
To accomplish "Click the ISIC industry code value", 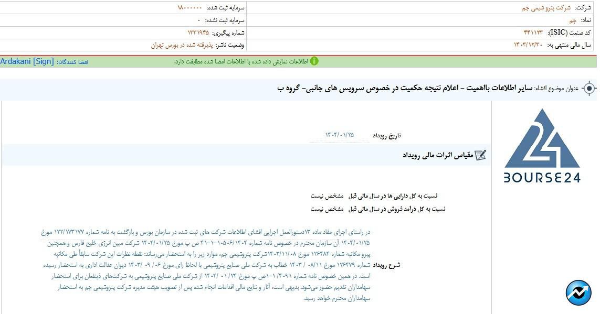I will (x=533, y=33).
